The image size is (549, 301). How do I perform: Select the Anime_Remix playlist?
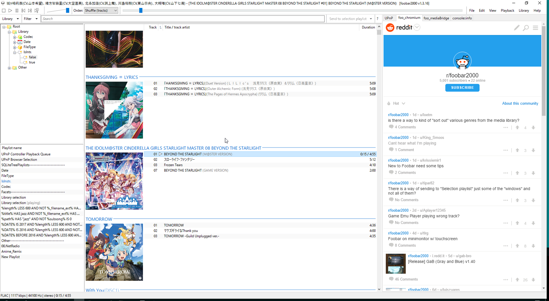tap(11, 252)
